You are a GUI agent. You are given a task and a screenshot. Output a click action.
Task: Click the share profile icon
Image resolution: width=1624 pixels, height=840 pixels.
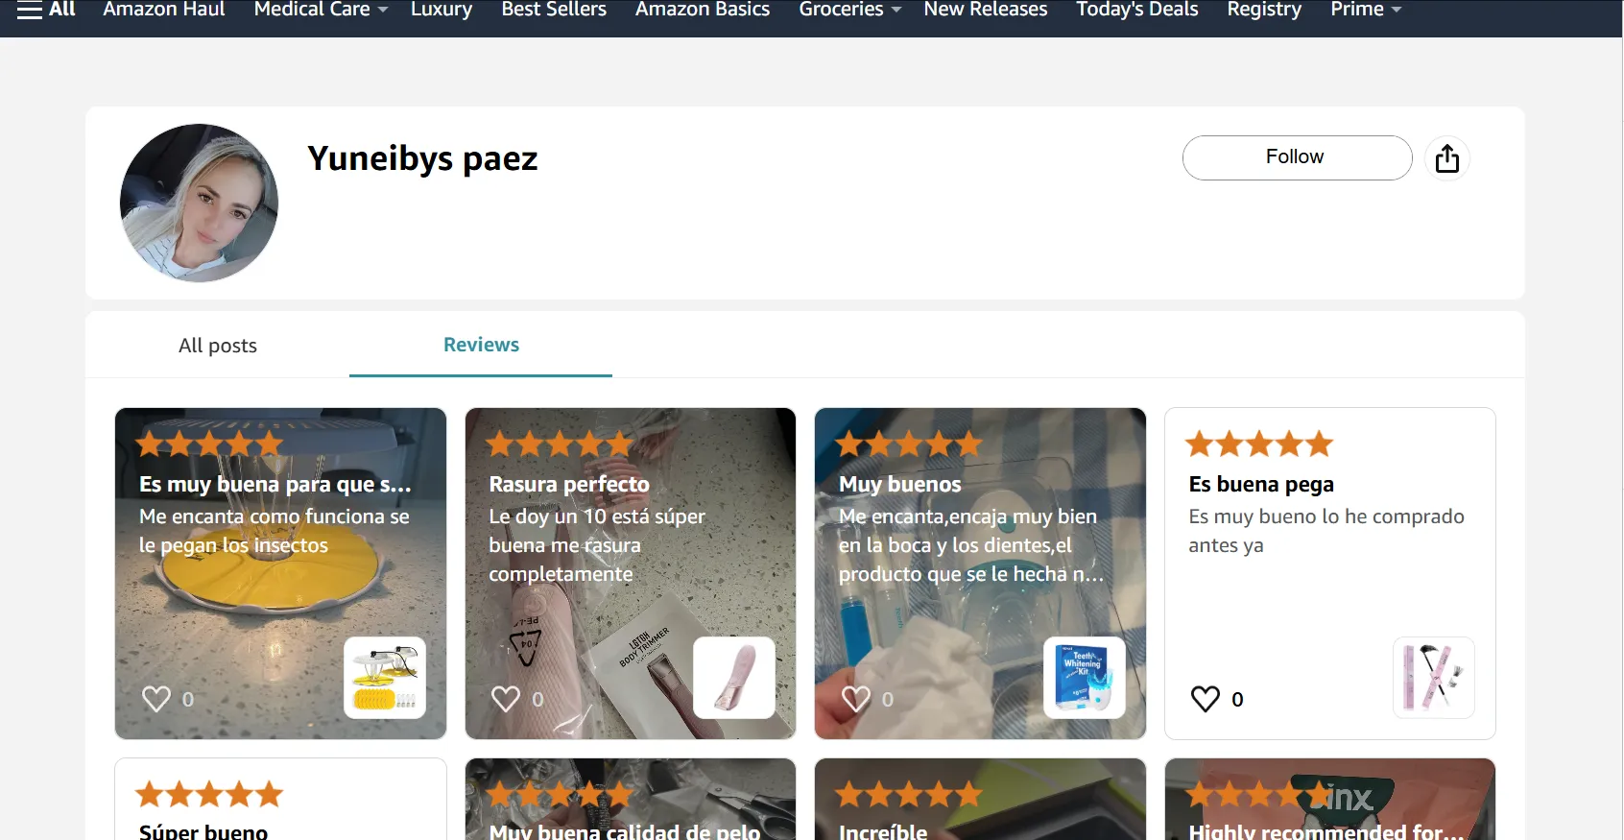pyautogui.click(x=1446, y=158)
